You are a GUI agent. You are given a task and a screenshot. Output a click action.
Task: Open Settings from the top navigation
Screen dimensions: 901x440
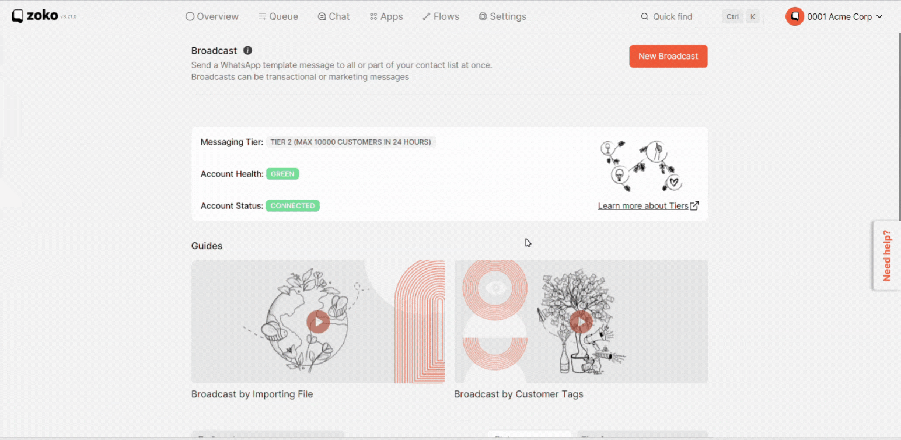(502, 16)
